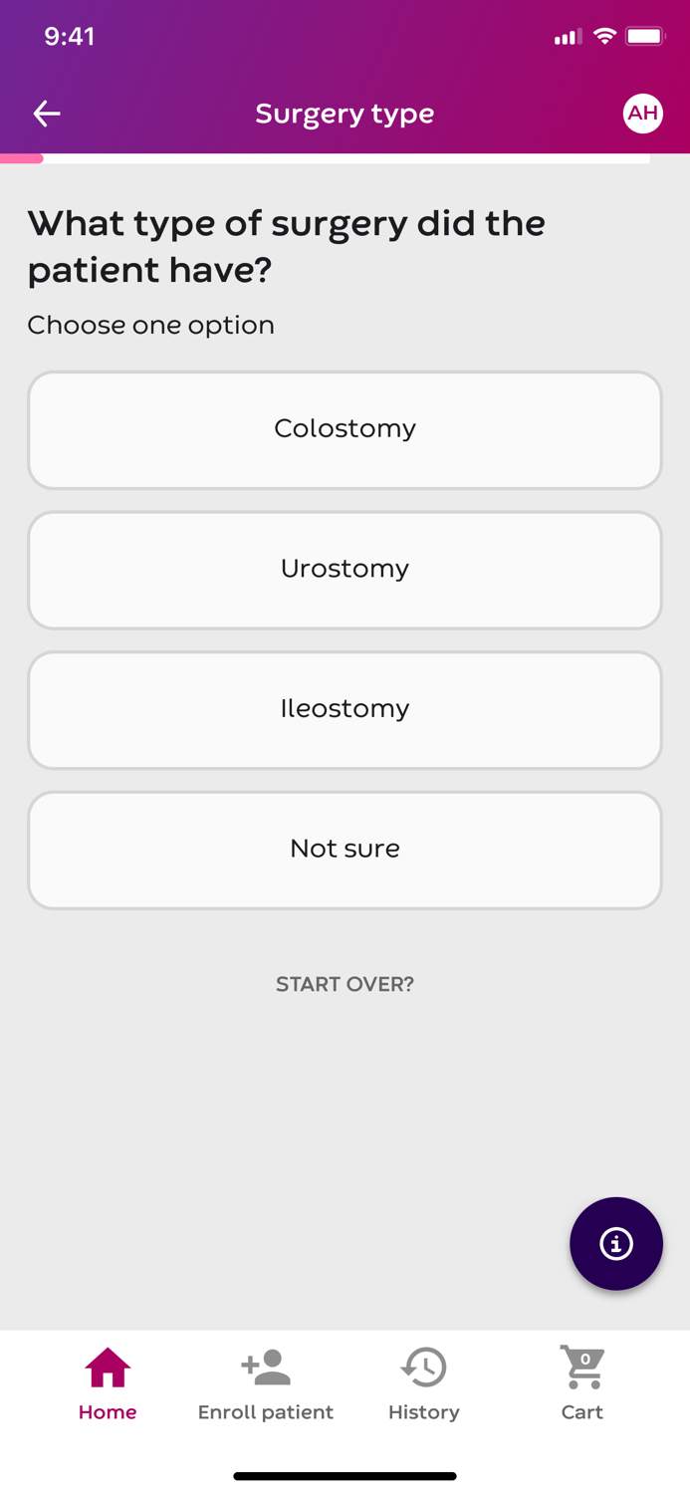
Task: Tap START OVER to restart questionnaire
Action: tap(345, 984)
